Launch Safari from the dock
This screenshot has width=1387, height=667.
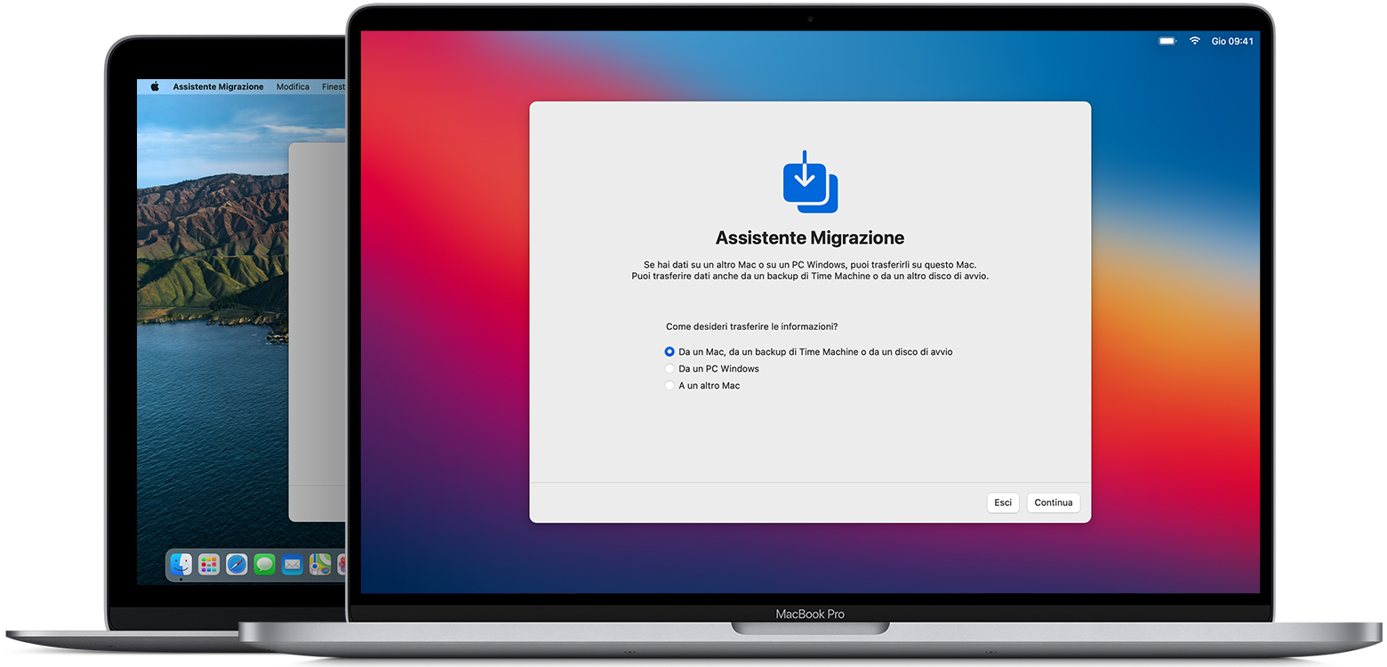click(237, 564)
